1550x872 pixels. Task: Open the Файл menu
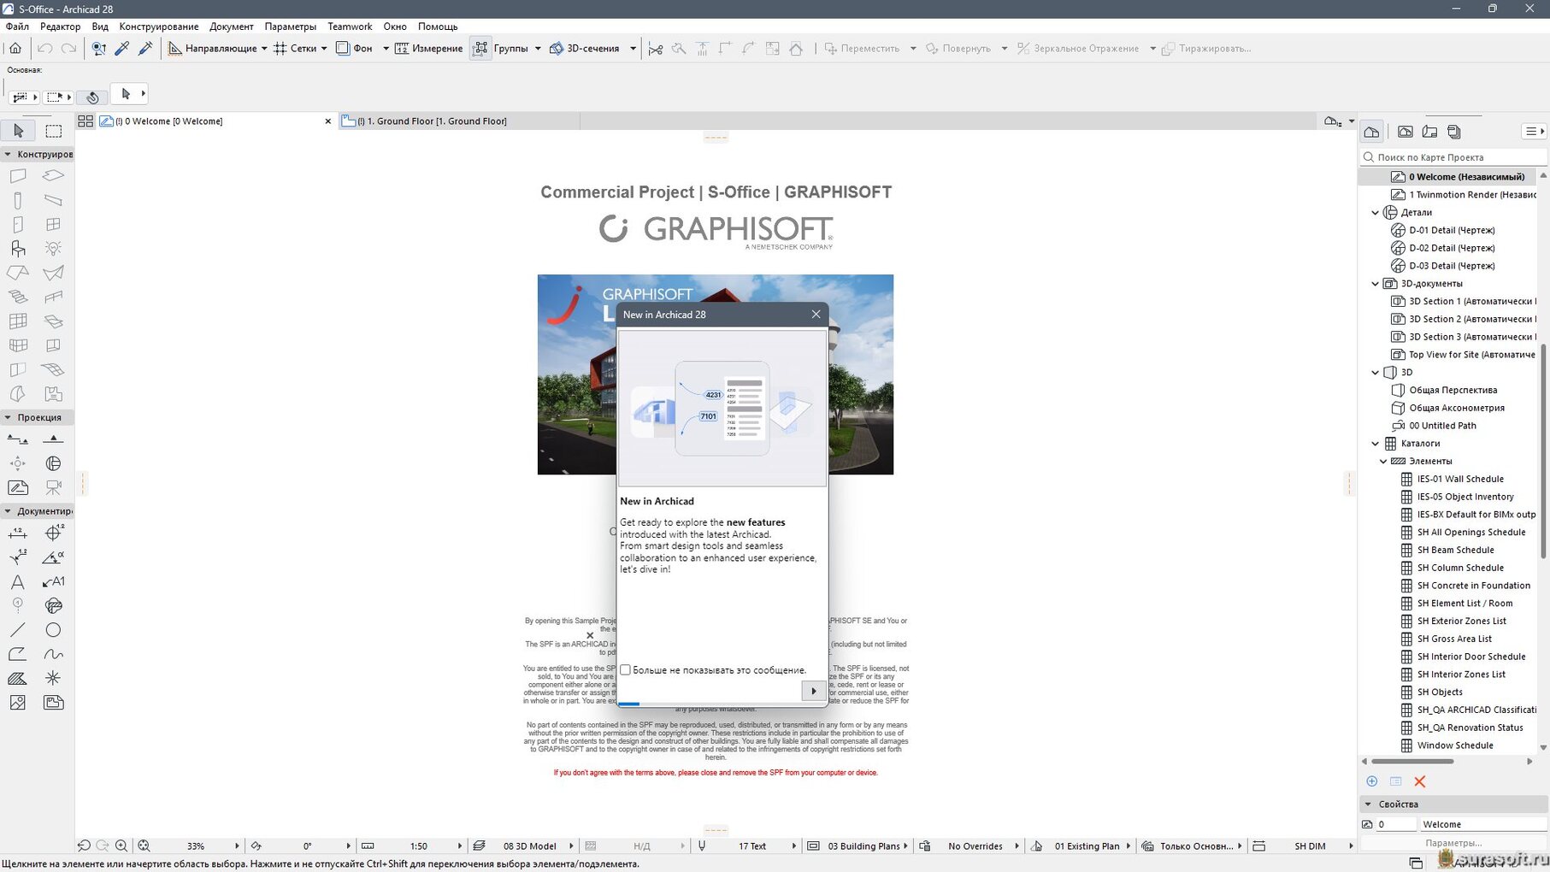coord(17,27)
